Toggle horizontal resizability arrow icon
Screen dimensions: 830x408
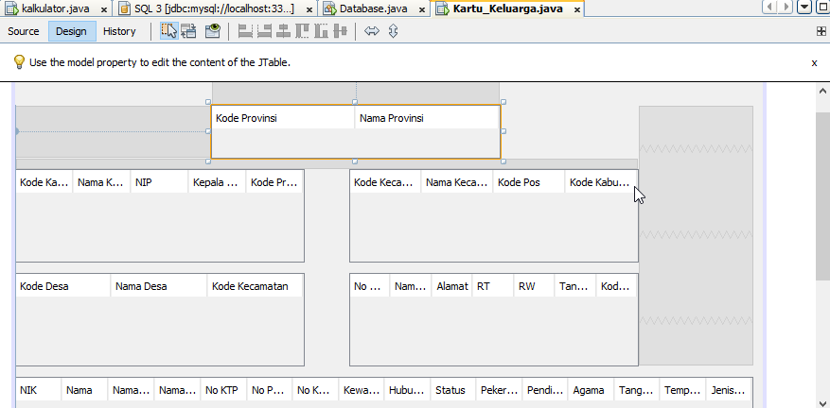click(372, 31)
